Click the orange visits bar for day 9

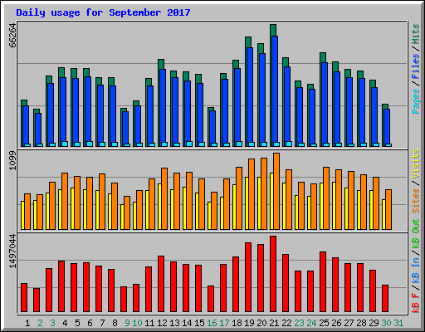coord(127,212)
